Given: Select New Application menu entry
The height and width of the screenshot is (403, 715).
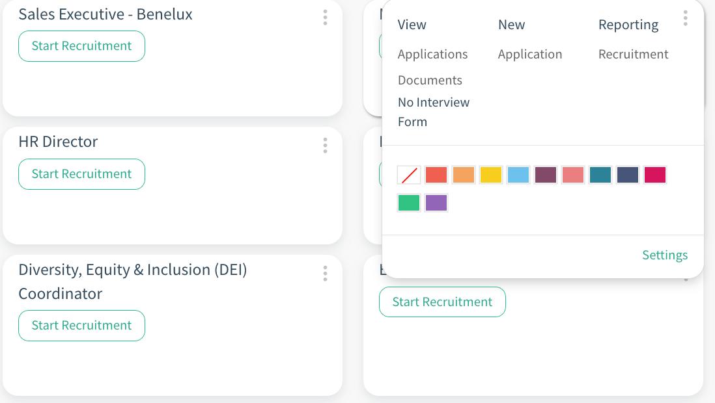Looking at the screenshot, I should click(529, 54).
